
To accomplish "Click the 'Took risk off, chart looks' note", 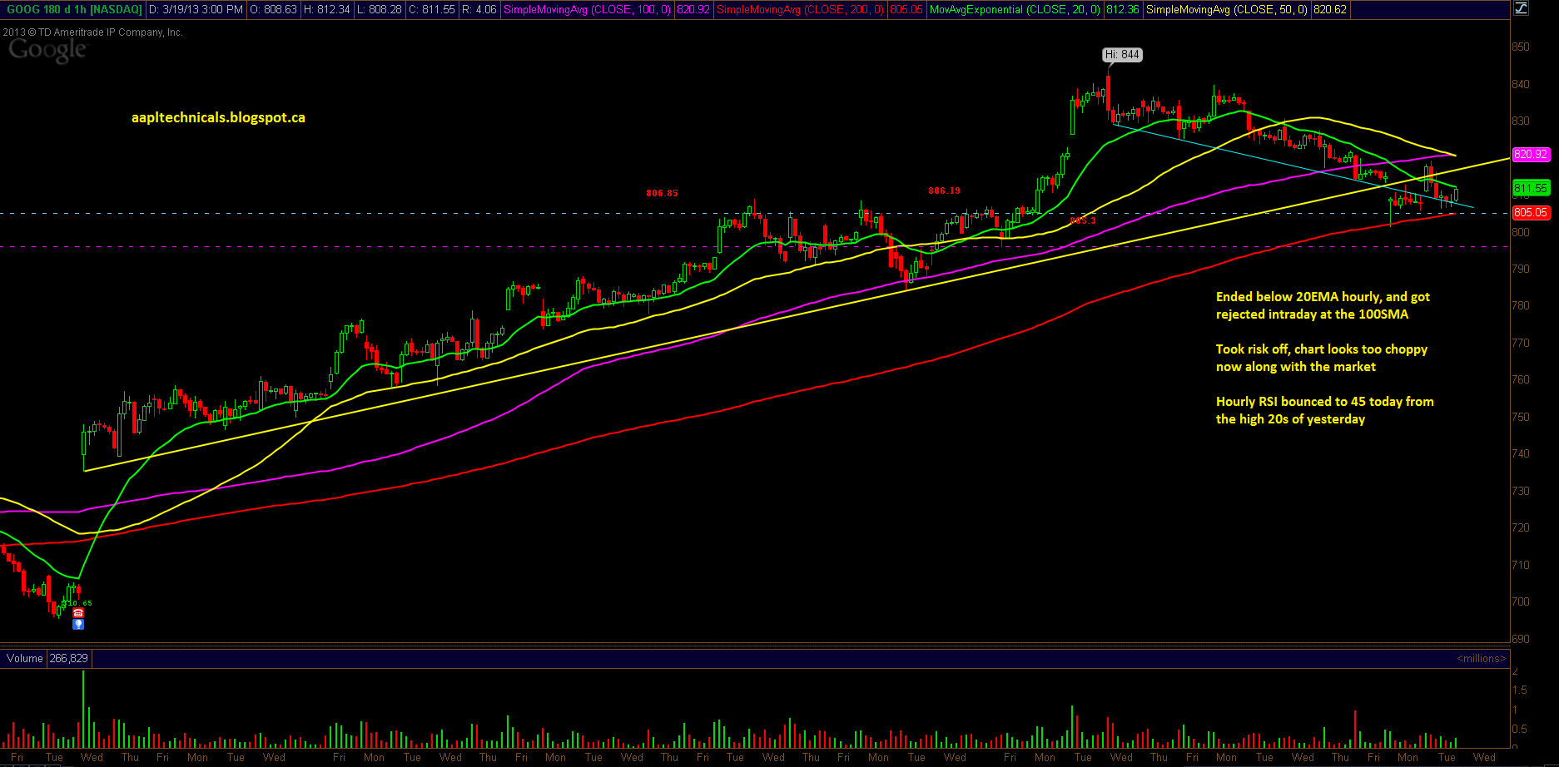I will pyautogui.click(x=1322, y=358).
